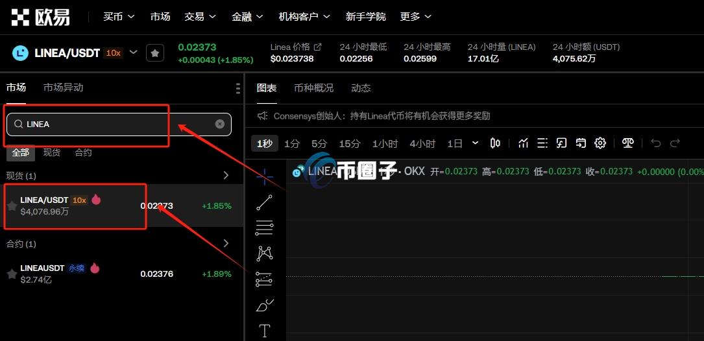704x341 pixels.
Task: Select the brush drawing tool
Action: tap(265, 305)
